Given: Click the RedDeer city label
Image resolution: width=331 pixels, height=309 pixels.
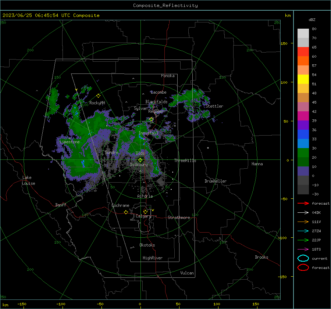Looking at the screenshot, I should [x=156, y=111].
